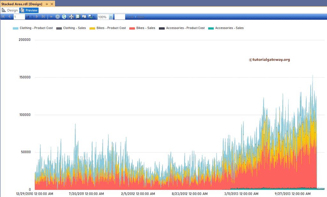Click the Refresh report icon
The width and height of the screenshot is (327, 197).
64,17
